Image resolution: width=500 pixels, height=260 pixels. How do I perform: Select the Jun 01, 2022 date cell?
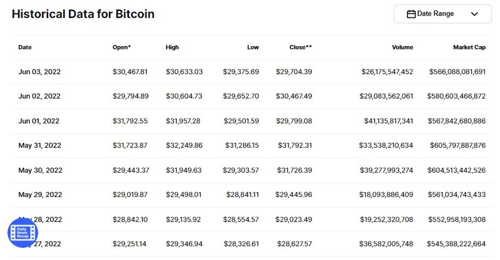click(x=39, y=121)
